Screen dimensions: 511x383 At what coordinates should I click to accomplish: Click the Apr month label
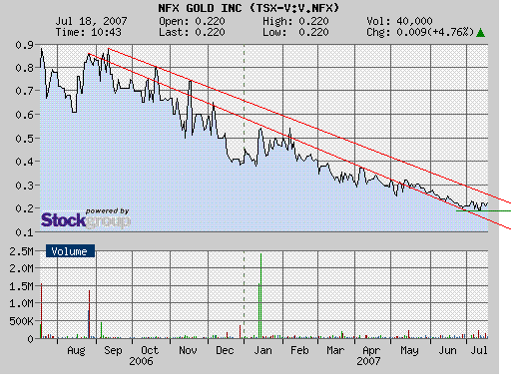pyautogui.click(x=371, y=350)
